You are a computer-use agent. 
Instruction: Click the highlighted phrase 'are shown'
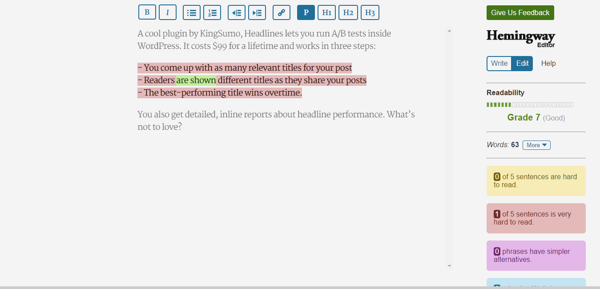point(196,80)
